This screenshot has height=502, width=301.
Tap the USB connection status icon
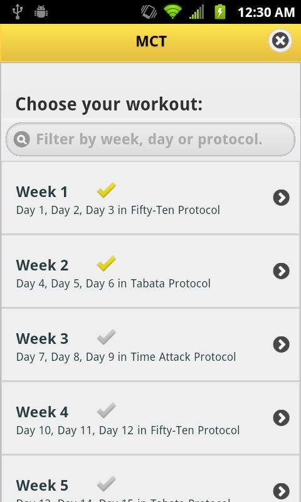[x=18, y=12]
